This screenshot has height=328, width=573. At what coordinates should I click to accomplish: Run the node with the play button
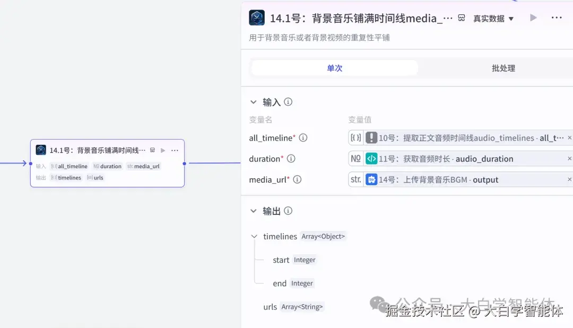[533, 17]
